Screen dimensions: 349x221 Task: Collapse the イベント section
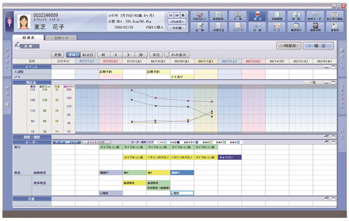[326, 67]
